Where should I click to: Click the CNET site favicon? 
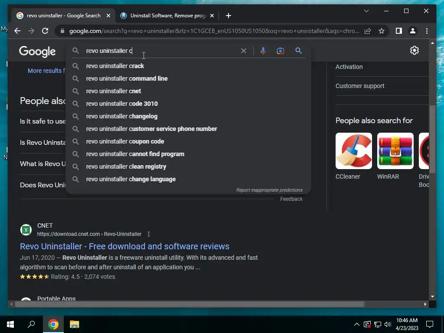[26, 230]
